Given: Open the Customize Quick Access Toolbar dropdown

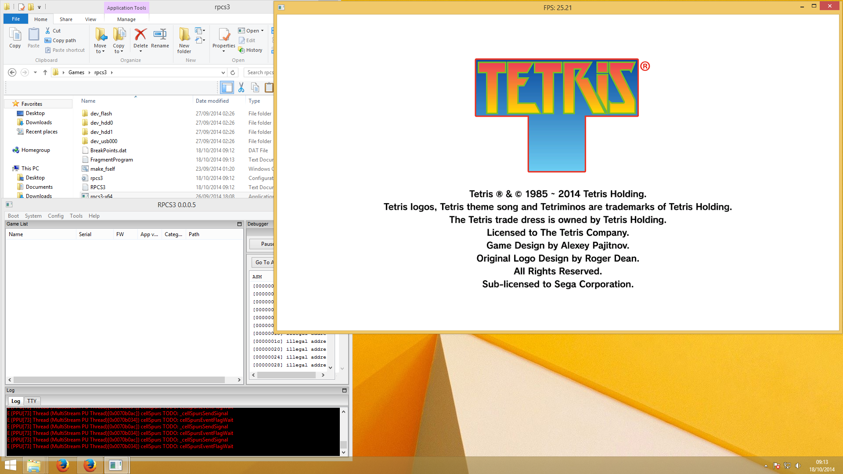Looking at the screenshot, I should [39, 7].
